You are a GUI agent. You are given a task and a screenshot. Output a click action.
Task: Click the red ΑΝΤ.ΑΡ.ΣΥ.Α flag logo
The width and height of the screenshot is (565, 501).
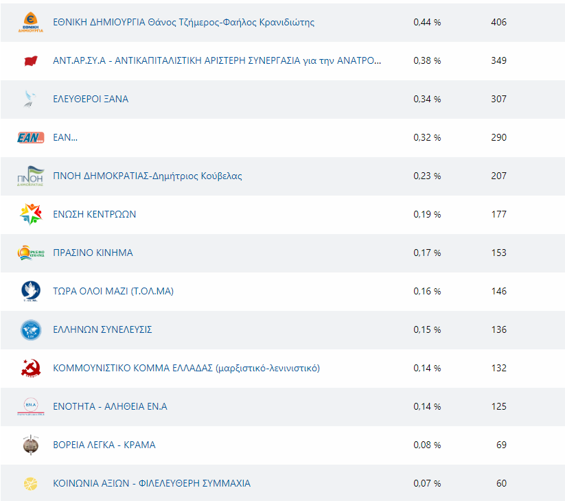(x=31, y=60)
